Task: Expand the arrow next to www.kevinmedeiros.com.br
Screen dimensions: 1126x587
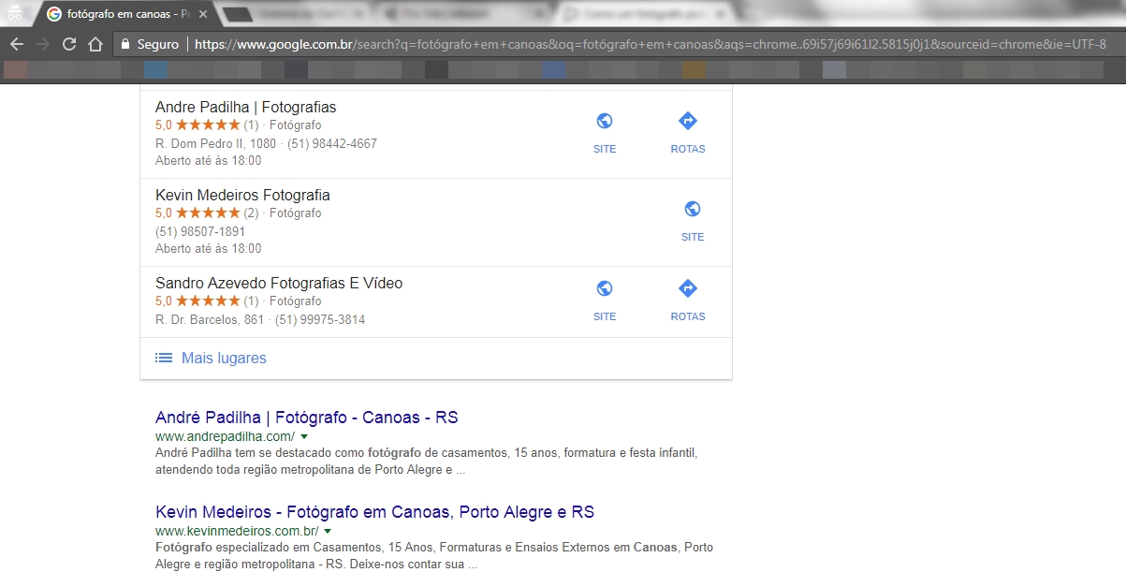Action: [328, 532]
